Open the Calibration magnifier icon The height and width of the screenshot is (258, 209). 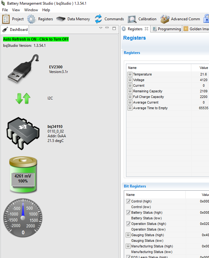point(132,19)
